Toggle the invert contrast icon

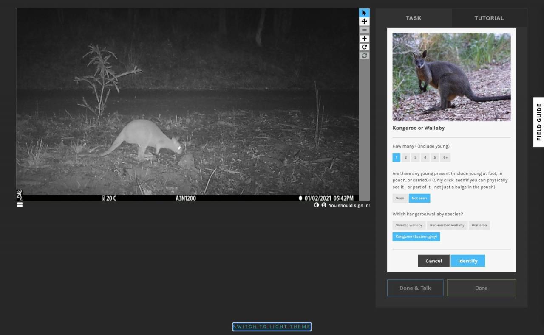tap(317, 205)
